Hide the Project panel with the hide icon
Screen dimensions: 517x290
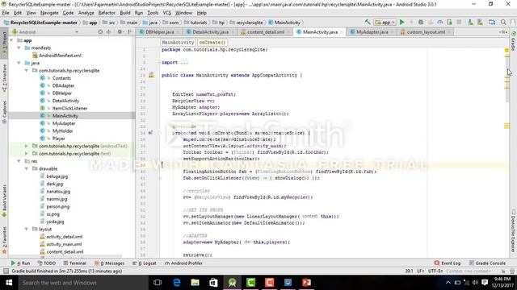[130, 32]
